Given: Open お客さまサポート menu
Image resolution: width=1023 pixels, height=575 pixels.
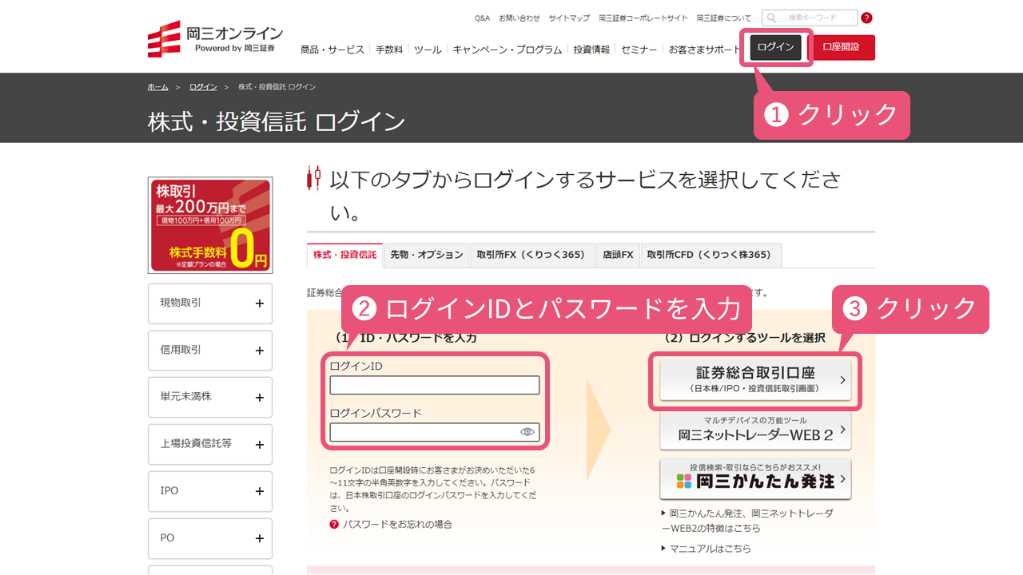Looking at the screenshot, I should tap(705, 50).
